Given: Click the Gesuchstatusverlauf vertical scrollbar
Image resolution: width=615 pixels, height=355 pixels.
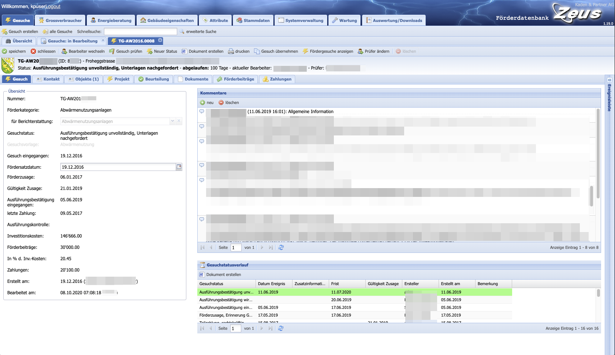Looking at the screenshot, I should [599, 293].
